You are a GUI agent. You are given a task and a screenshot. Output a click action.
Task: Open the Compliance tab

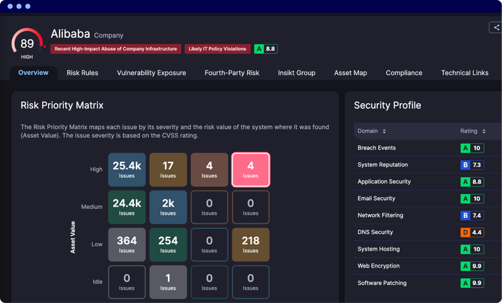click(404, 73)
